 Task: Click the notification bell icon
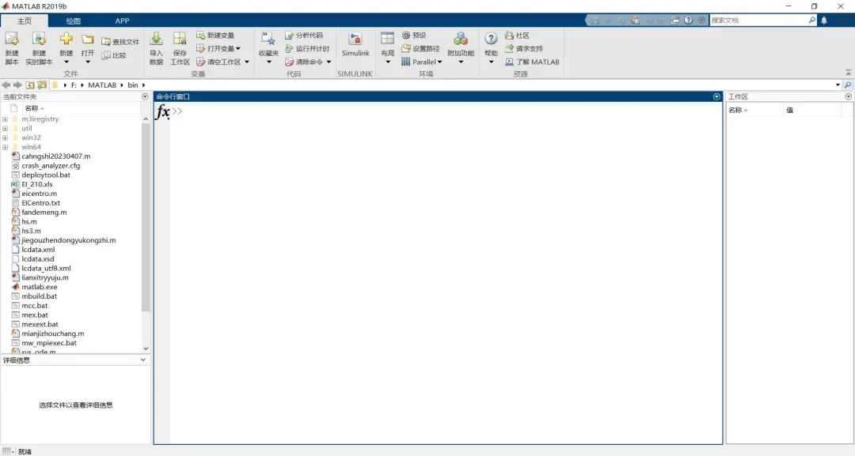point(824,20)
